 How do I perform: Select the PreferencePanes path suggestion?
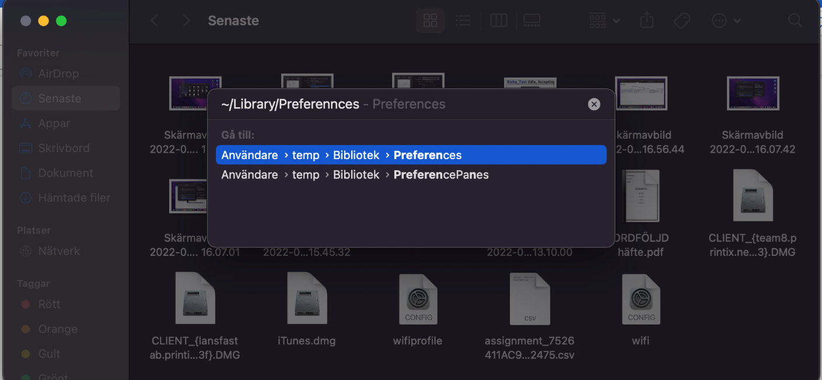(x=411, y=175)
